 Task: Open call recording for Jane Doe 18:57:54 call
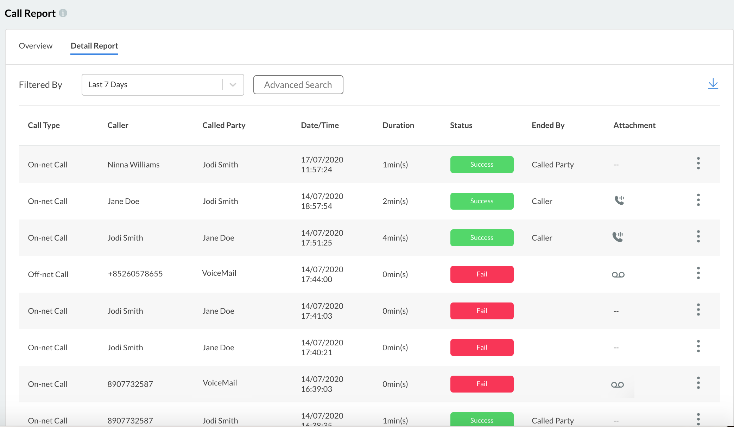[619, 200]
